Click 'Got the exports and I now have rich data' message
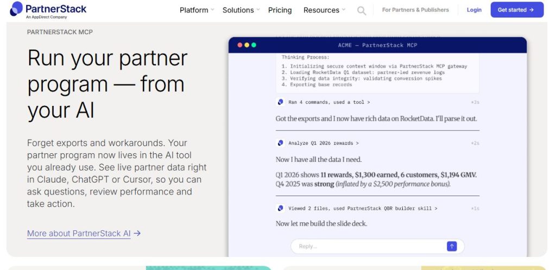Screen dimensions: 556x270 click(376, 118)
